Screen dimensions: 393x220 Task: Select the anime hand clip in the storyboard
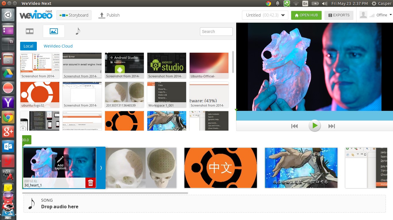coord(301,168)
